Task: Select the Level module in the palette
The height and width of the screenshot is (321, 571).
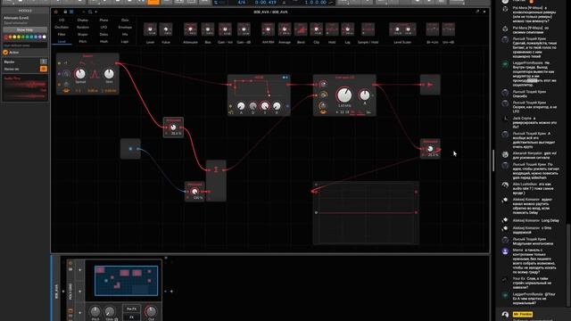Action: 150,29
